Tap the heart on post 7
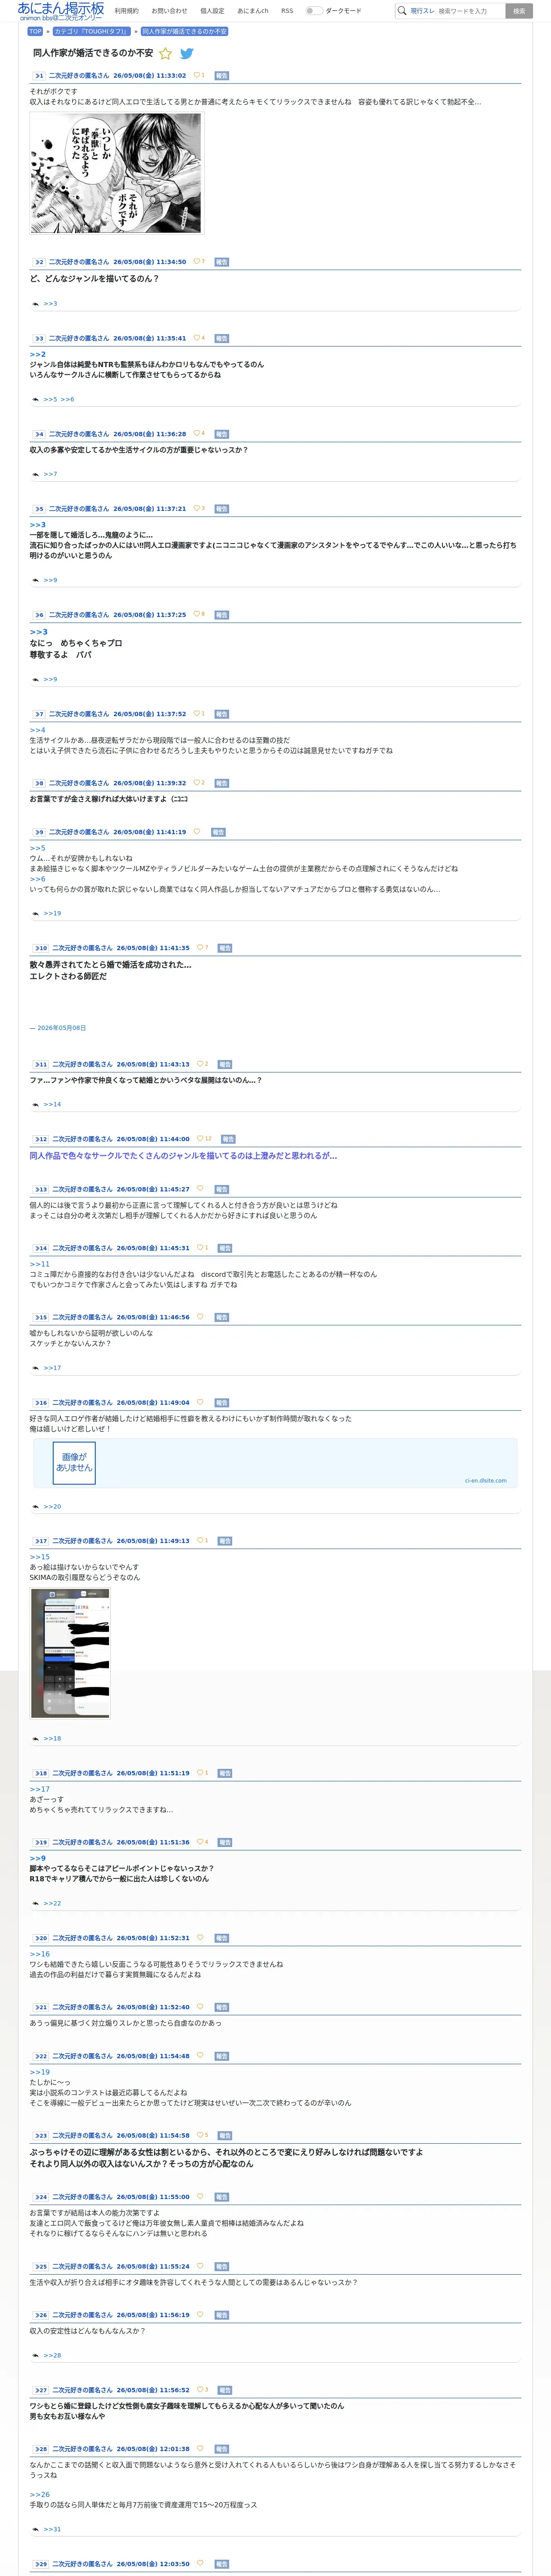Screen dimensions: 551x2576 [x=196, y=713]
